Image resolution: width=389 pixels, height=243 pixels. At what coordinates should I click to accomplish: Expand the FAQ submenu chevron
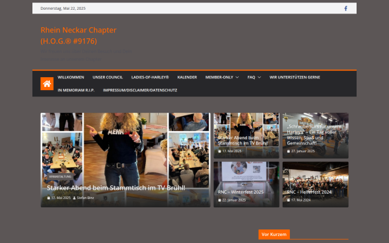click(259, 77)
